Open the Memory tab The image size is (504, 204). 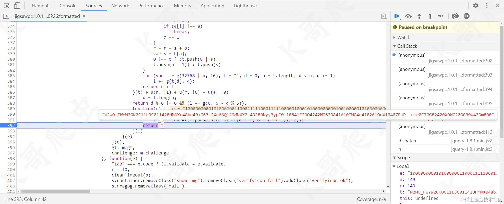click(182, 6)
